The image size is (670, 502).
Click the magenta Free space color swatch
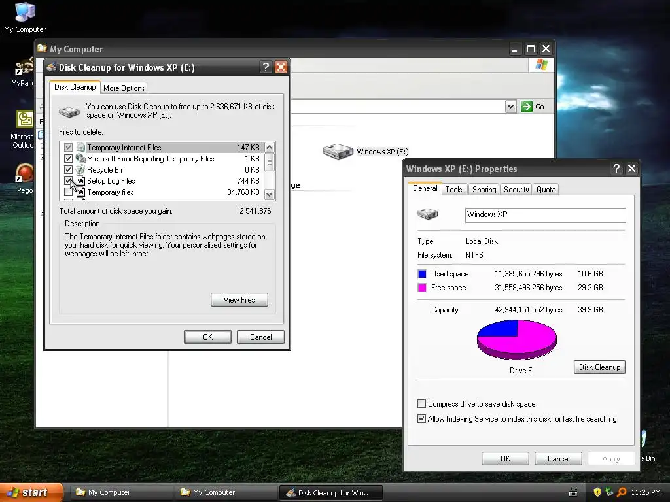click(x=422, y=288)
